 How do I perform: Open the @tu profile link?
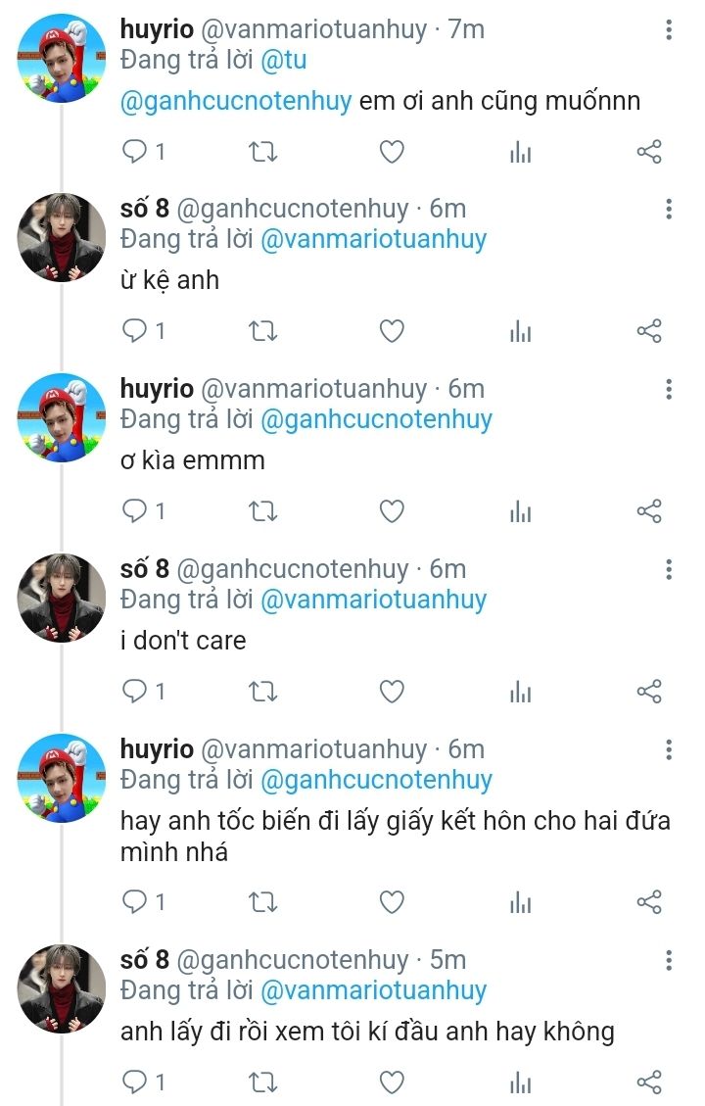283,60
